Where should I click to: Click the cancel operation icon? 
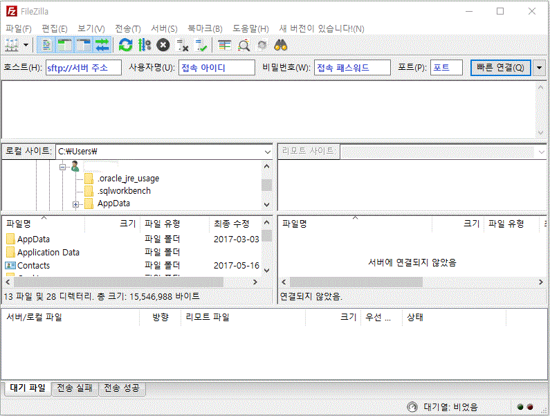(x=163, y=46)
